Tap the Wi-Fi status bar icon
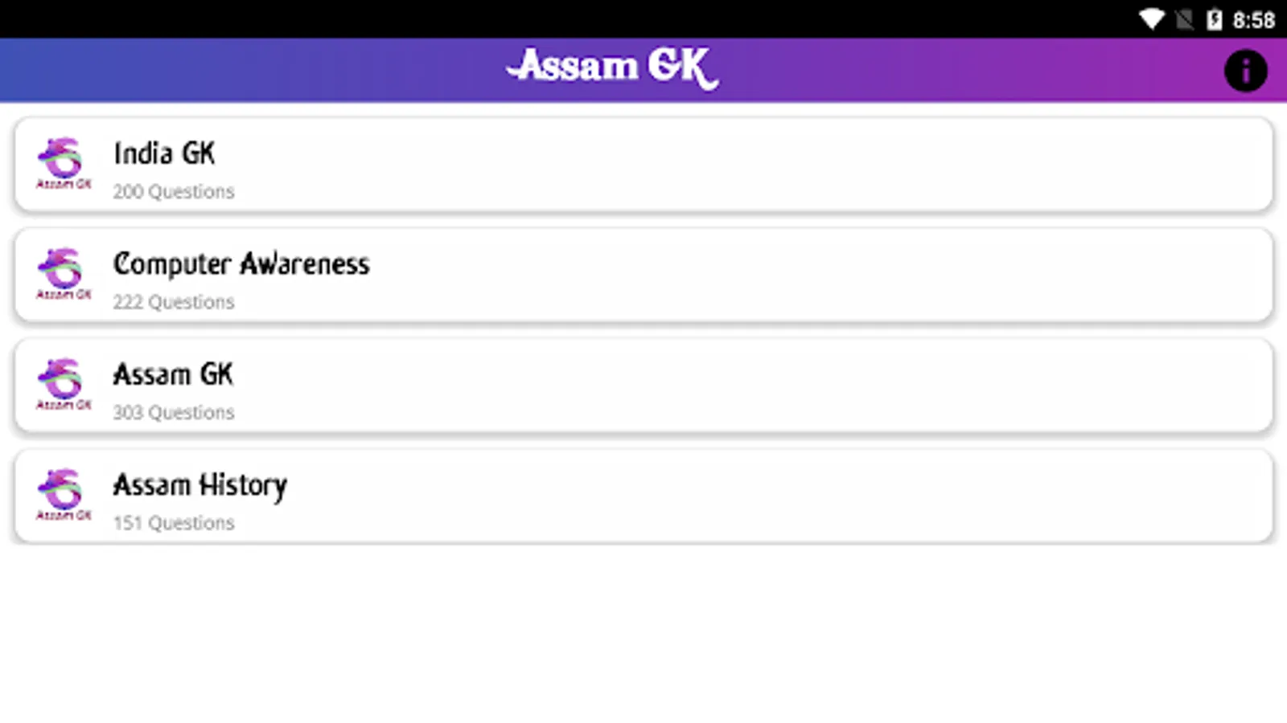Screen dimensions: 1287x723 pyautogui.click(x=1151, y=19)
